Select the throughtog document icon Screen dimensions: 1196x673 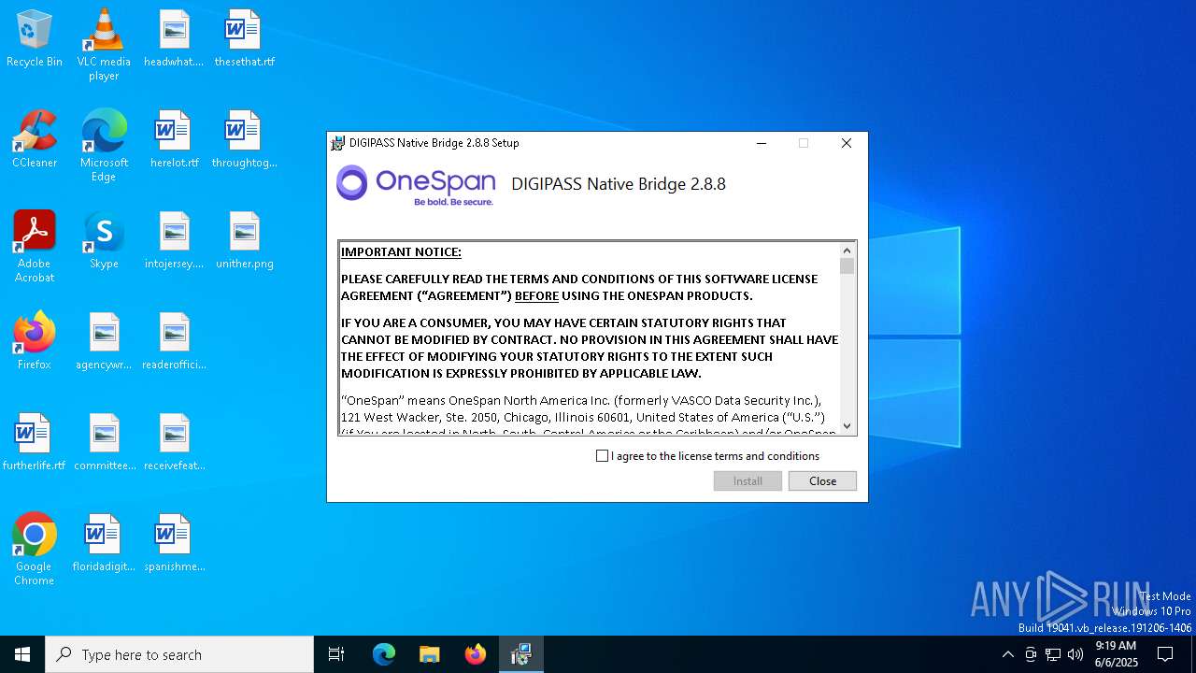(x=244, y=139)
